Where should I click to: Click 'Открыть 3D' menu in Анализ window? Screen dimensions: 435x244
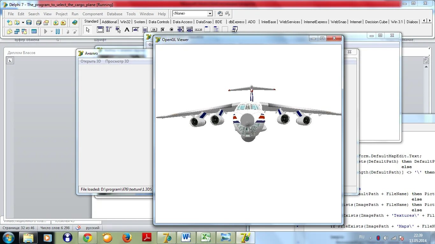[90, 61]
